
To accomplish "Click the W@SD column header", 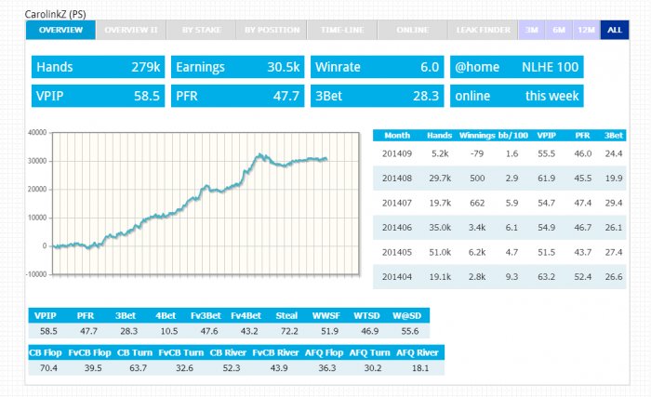I will tap(407, 315).
